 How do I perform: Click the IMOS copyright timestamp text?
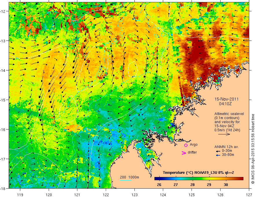253,149
